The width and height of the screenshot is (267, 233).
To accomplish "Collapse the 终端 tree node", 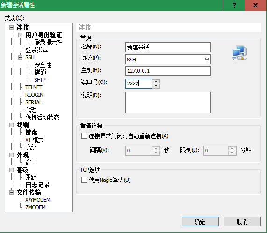I will pyautogui.click(x=11, y=125).
